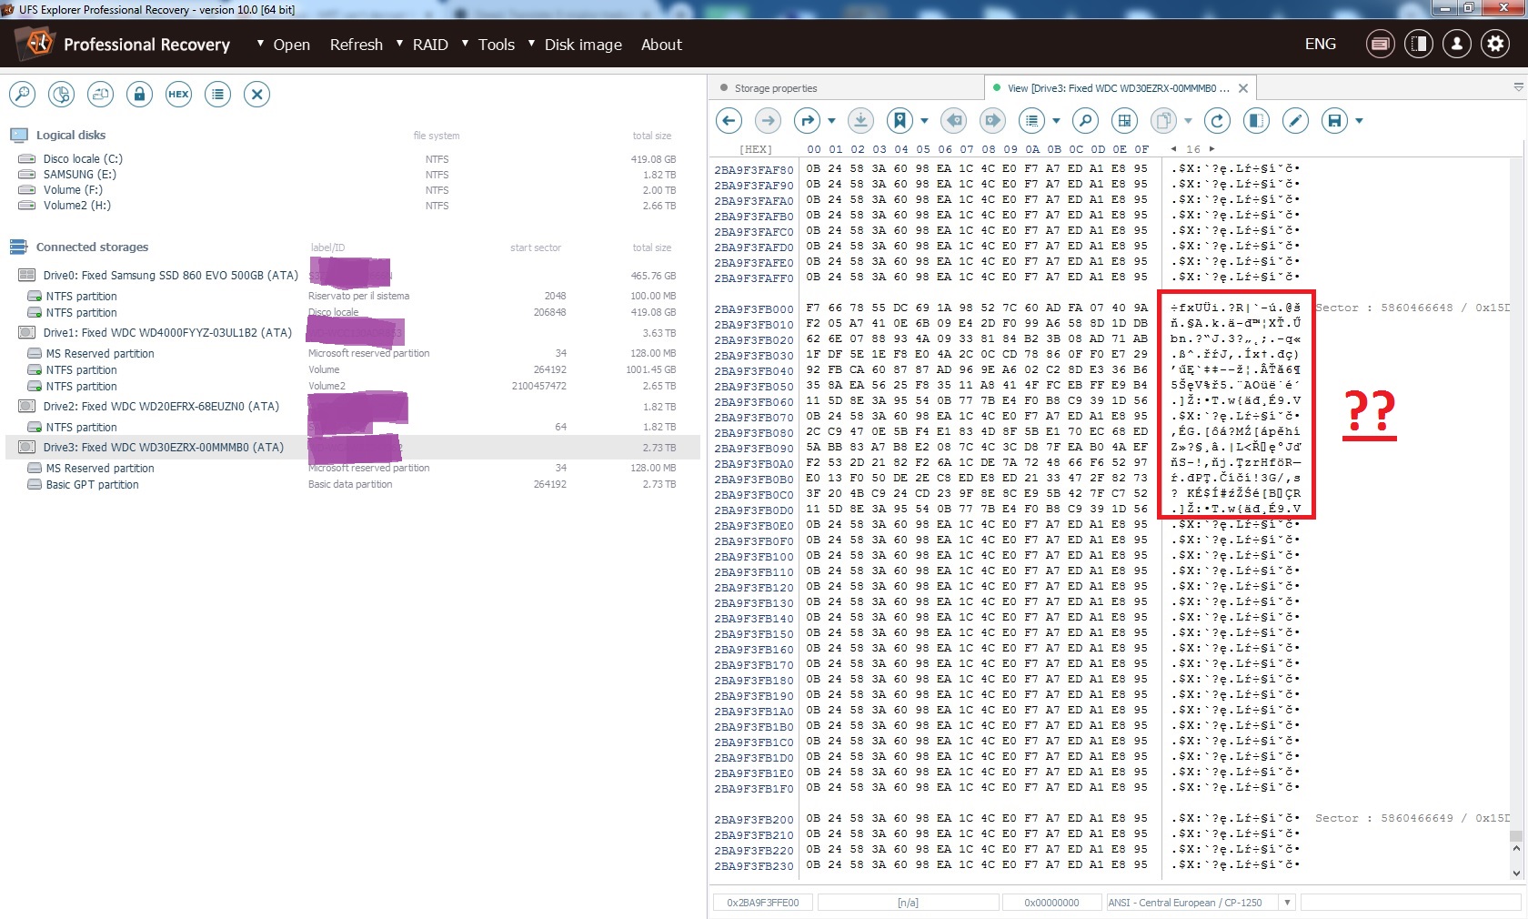
Task: Click the status field showing 0x00000000
Action: pyautogui.click(x=1051, y=903)
